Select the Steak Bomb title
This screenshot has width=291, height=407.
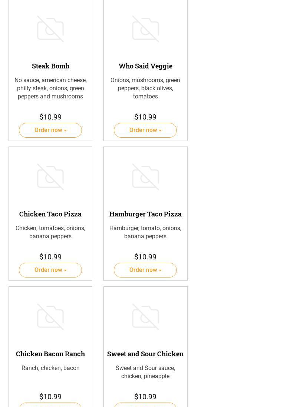pyautogui.click(x=50, y=66)
